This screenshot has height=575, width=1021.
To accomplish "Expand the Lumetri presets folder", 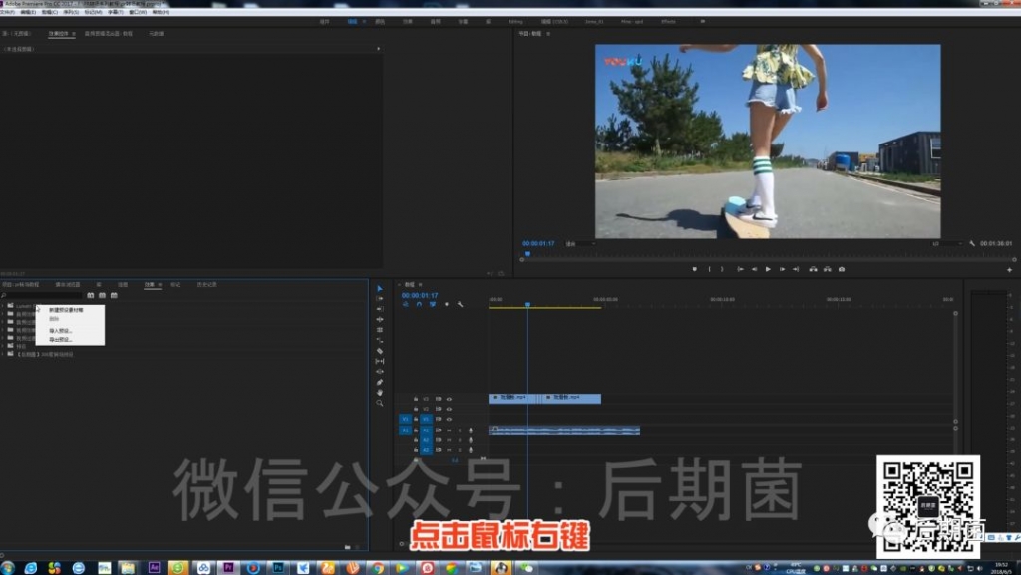I will pyautogui.click(x=3, y=305).
